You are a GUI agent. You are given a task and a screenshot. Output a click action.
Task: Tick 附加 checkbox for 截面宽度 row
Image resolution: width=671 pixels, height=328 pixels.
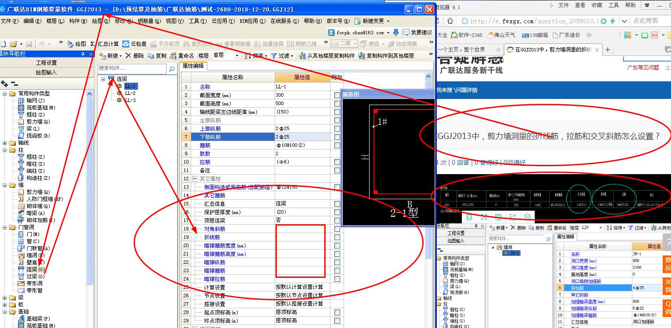click(337, 95)
